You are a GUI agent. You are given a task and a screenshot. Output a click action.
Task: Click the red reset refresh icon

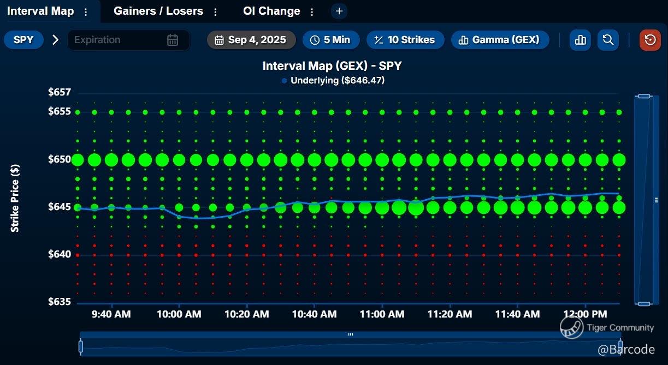pyautogui.click(x=650, y=40)
